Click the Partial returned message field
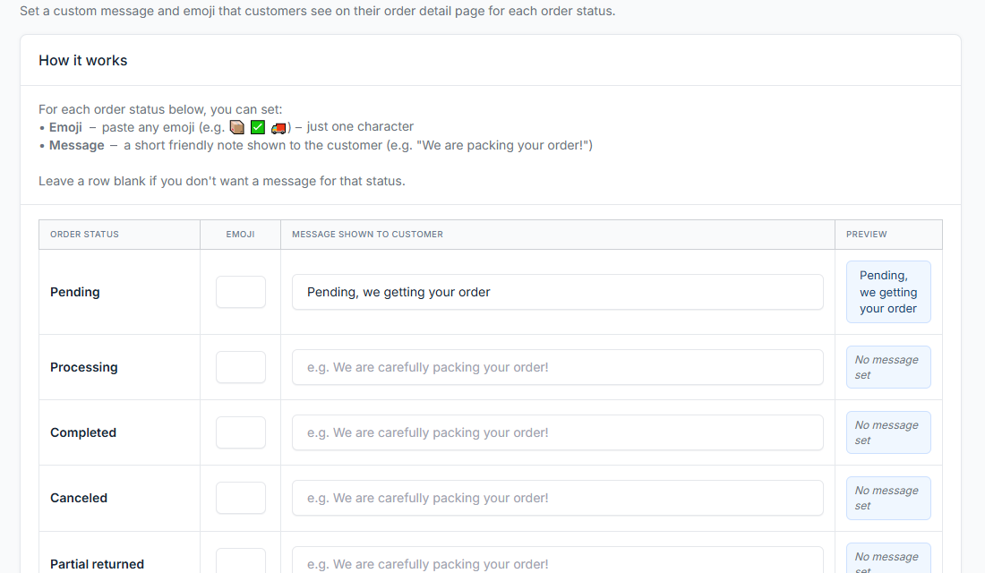 click(557, 562)
